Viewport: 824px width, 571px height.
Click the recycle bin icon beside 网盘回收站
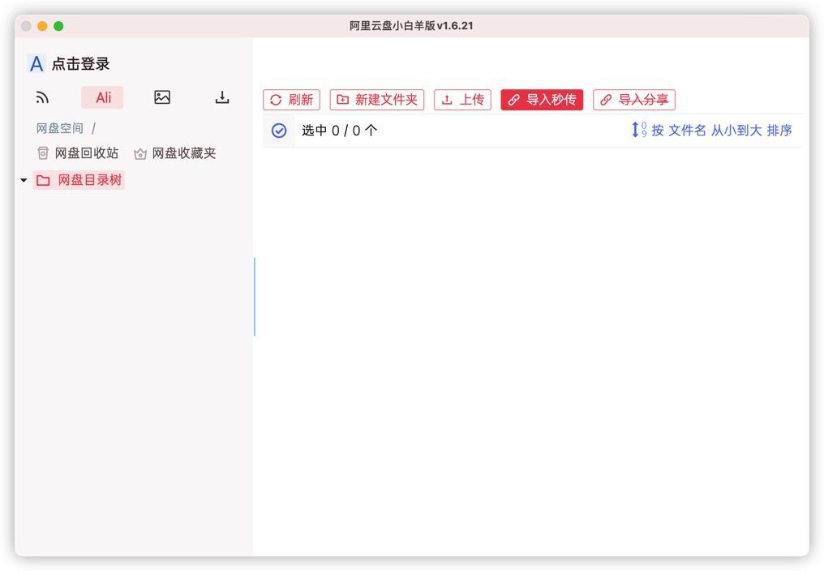[43, 153]
